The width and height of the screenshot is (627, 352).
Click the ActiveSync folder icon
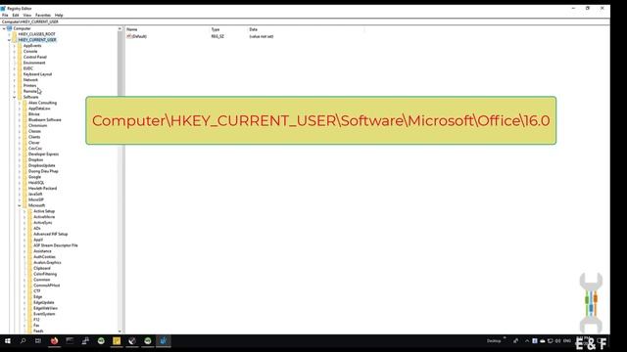(x=30, y=223)
